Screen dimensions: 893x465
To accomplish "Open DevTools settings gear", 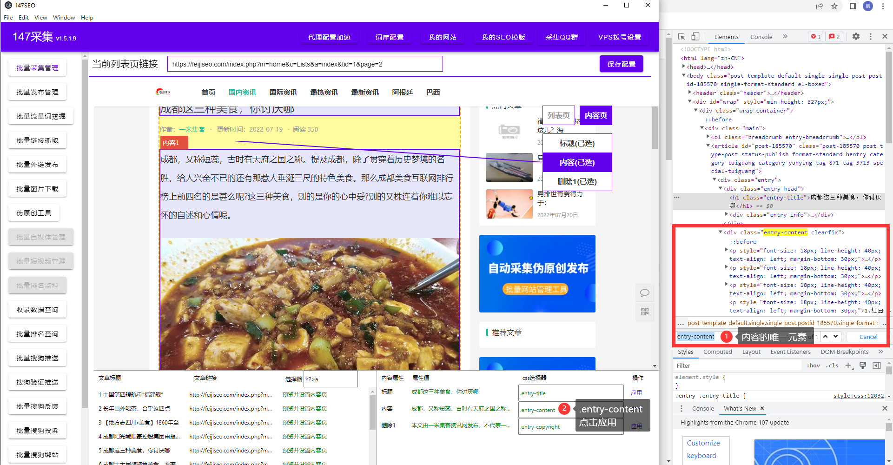I will (856, 36).
